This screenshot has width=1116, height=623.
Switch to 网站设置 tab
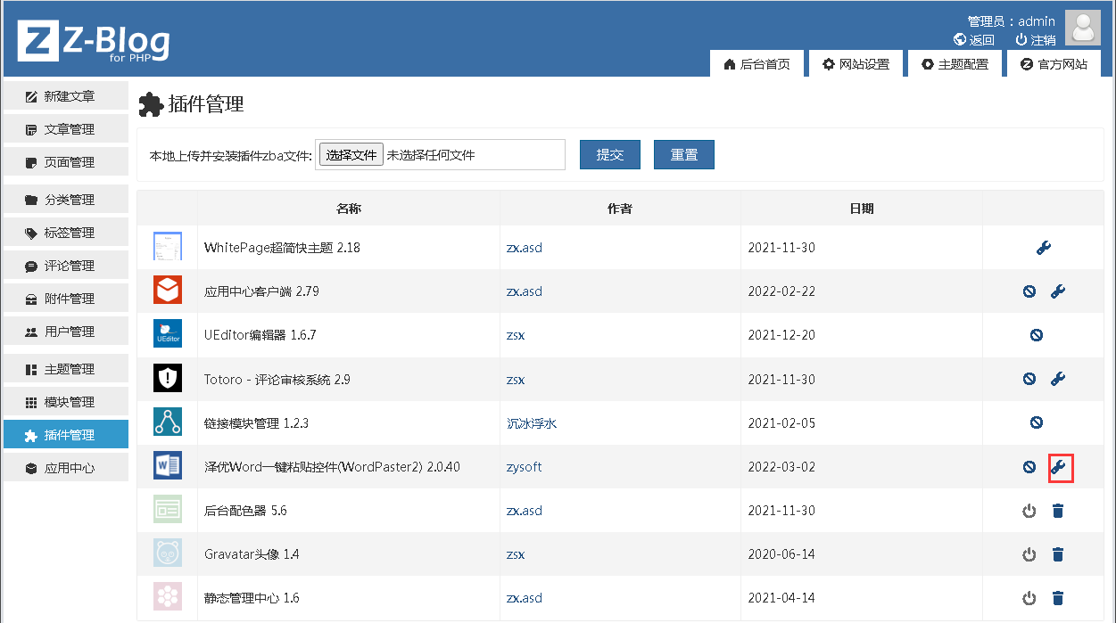(856, 64)
